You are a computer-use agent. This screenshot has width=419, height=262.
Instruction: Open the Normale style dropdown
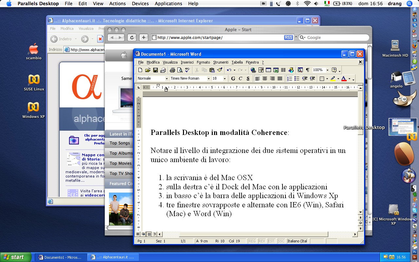[167, 79]
